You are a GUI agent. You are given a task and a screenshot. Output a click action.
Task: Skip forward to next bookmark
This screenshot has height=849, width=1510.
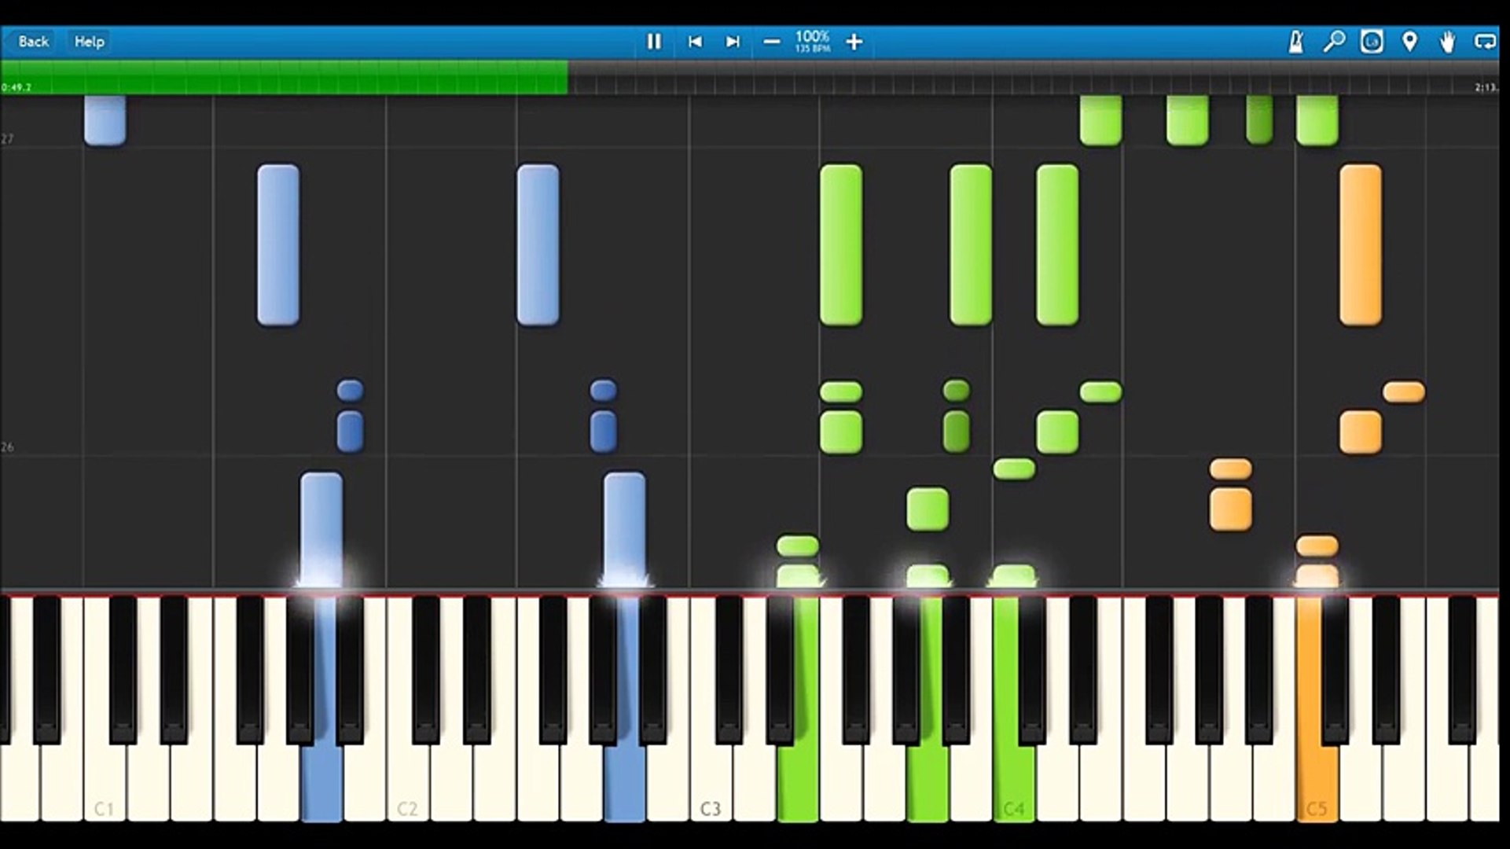coord(732,42)
